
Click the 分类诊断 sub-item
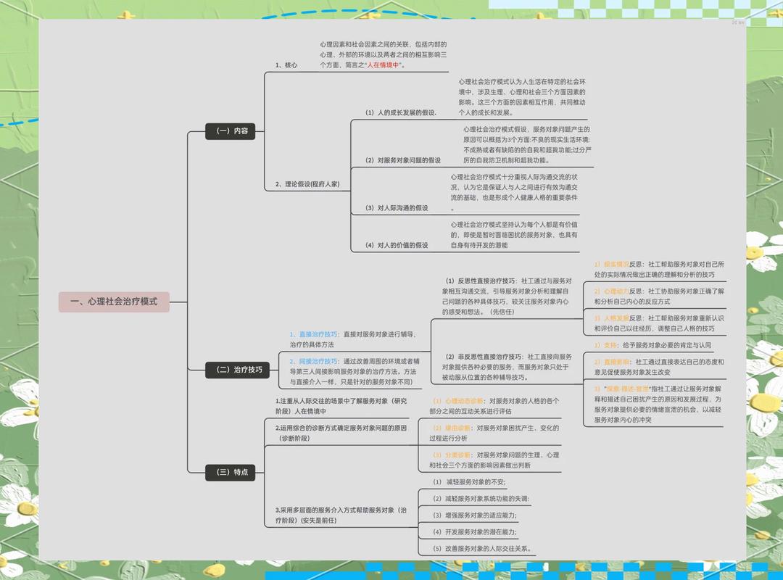coord(494,460)
